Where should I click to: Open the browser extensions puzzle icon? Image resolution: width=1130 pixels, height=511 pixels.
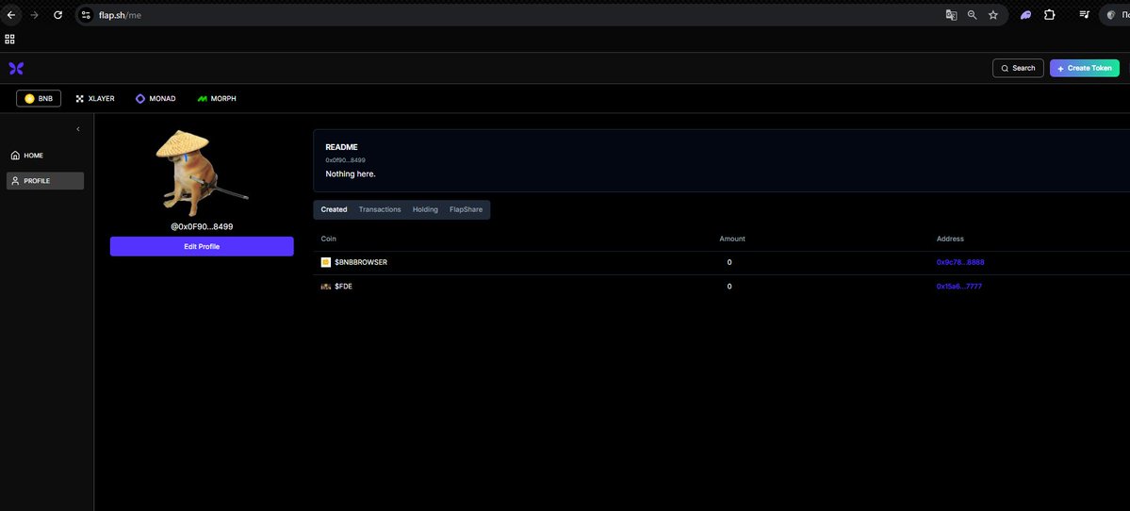pyautogui.click(x=1049, y=14)
